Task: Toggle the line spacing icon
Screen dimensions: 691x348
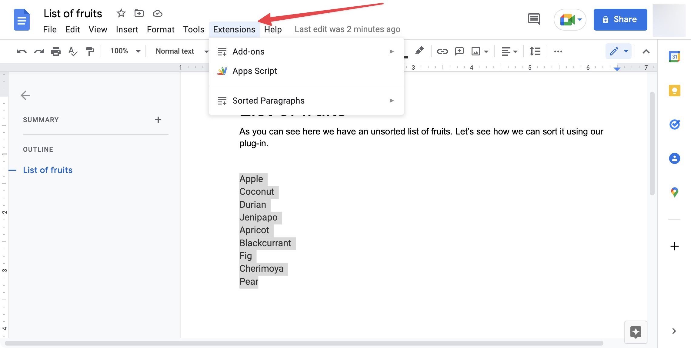Action: (535, 51)
